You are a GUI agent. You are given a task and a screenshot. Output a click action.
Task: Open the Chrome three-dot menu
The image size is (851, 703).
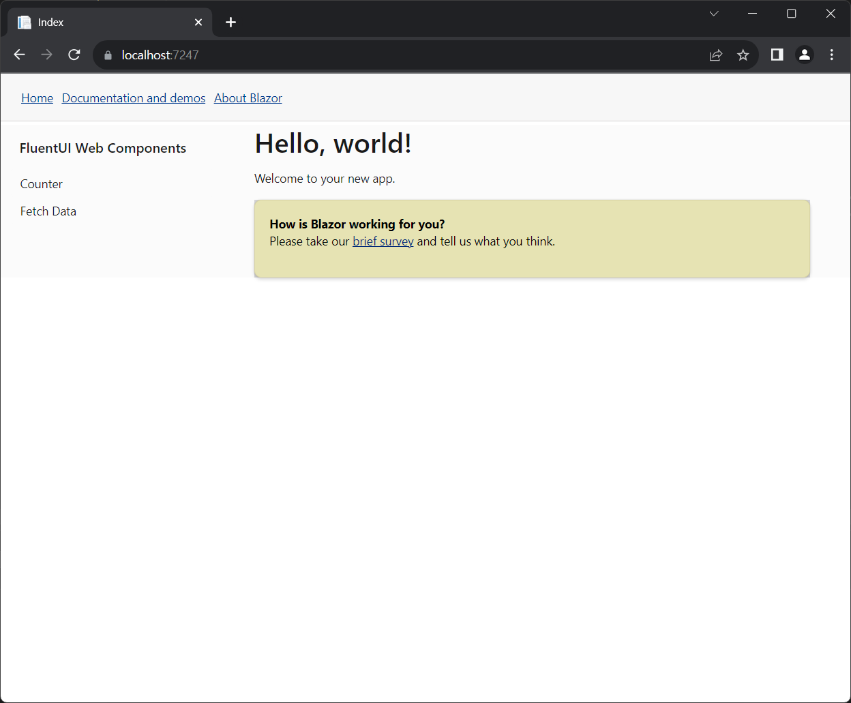point(832,55)
